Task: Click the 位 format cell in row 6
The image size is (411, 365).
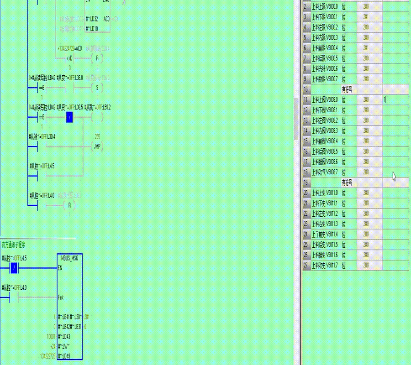Action: tap(349, 48)
